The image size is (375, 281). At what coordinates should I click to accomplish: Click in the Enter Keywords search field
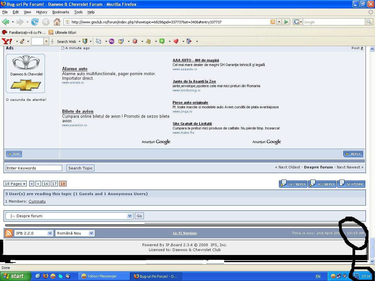34,168
